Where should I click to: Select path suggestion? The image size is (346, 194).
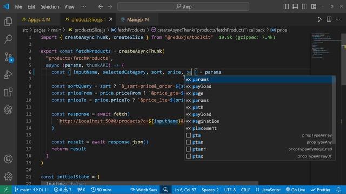pyautogui.click(x=258, y=107)
